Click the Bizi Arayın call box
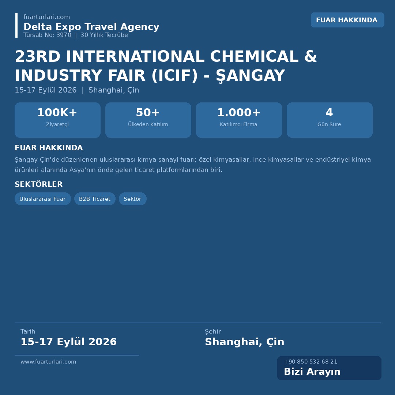The image size is (395, 395). click(329, 368)
